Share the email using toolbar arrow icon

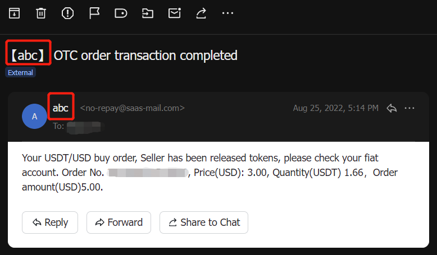click(x=201, y=13)
